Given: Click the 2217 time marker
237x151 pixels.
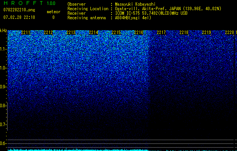Looking at the screenshot, I should [x=161, y=32].
